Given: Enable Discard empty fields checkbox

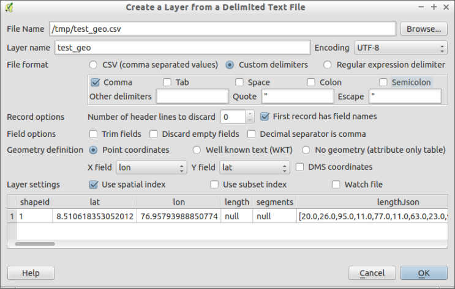Looking at the screenshot, I should pos(153,134).
